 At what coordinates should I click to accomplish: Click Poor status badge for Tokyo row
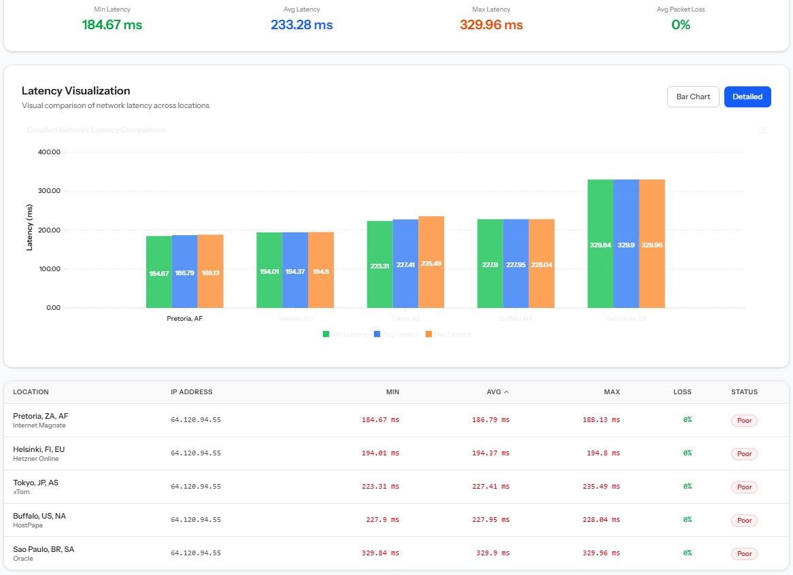745,487
